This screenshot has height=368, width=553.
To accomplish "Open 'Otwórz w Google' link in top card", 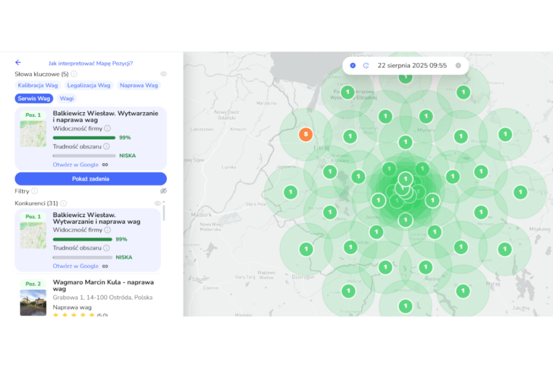I will (76, 165).
